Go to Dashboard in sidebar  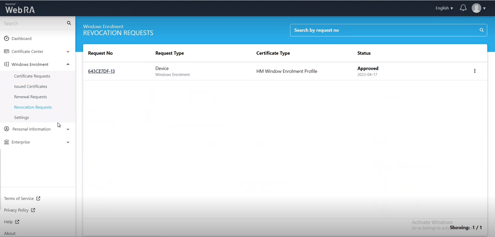tap(21, 39)
